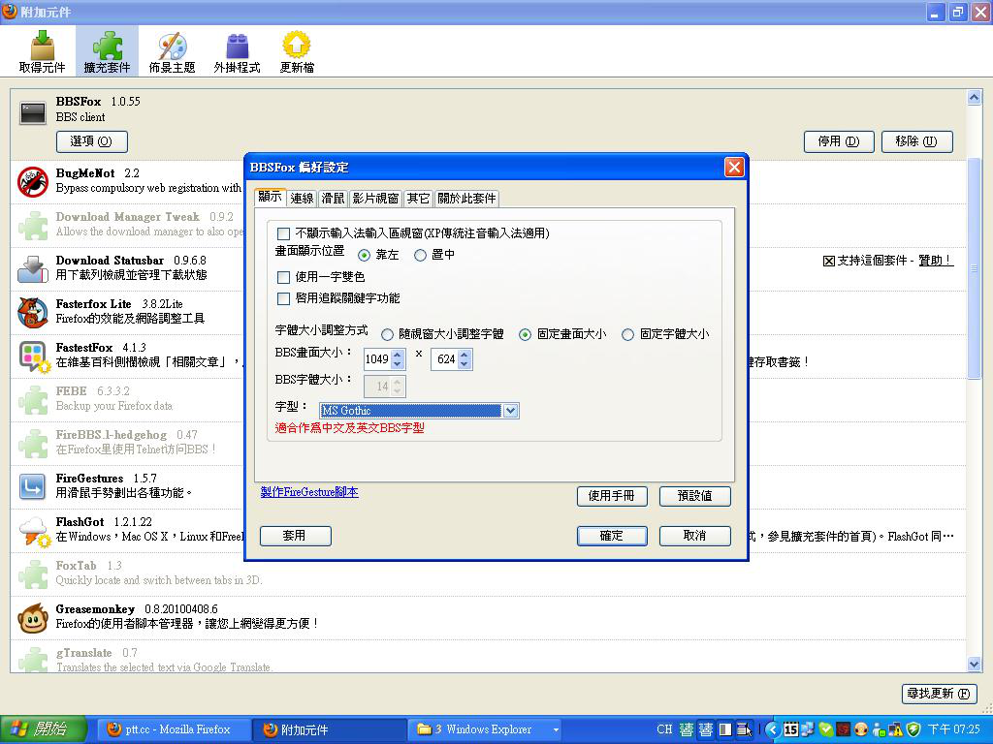Image resolution: width=993 pixels, height=744 pixels.
Task: Switch to the 影片視窗 tab
Action: (x=375, y=199)
